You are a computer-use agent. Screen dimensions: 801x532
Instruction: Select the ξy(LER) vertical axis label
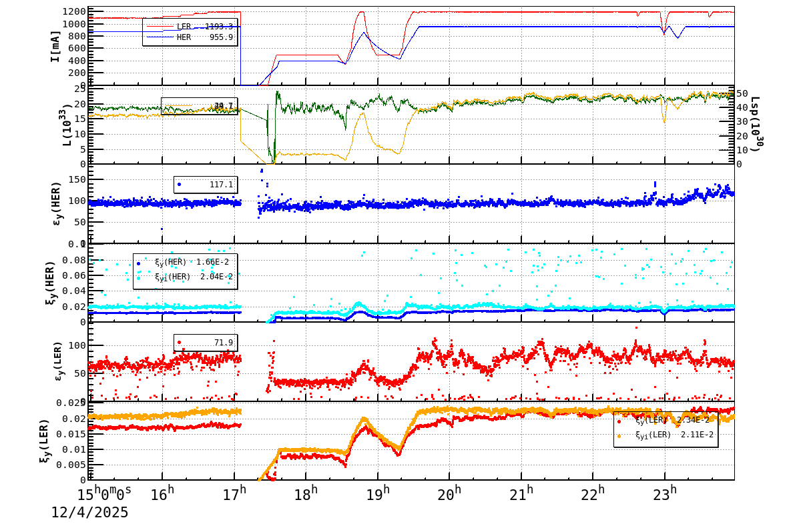(x=45, y=440)
